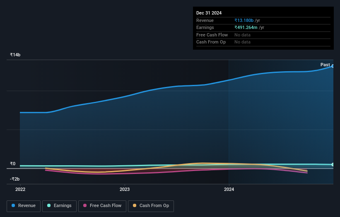Click the ₹491.264m earnings value
Screen dimensions: 340x217
click(x=246, y=27)
